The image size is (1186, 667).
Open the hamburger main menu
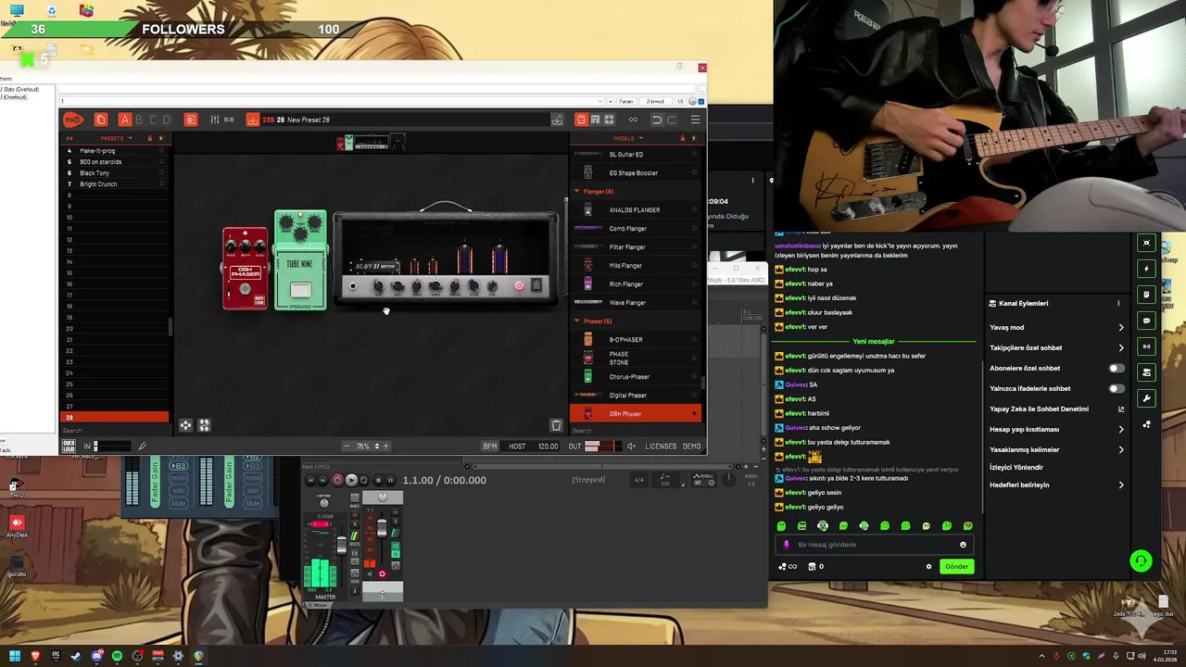click(x=695, y=120)
